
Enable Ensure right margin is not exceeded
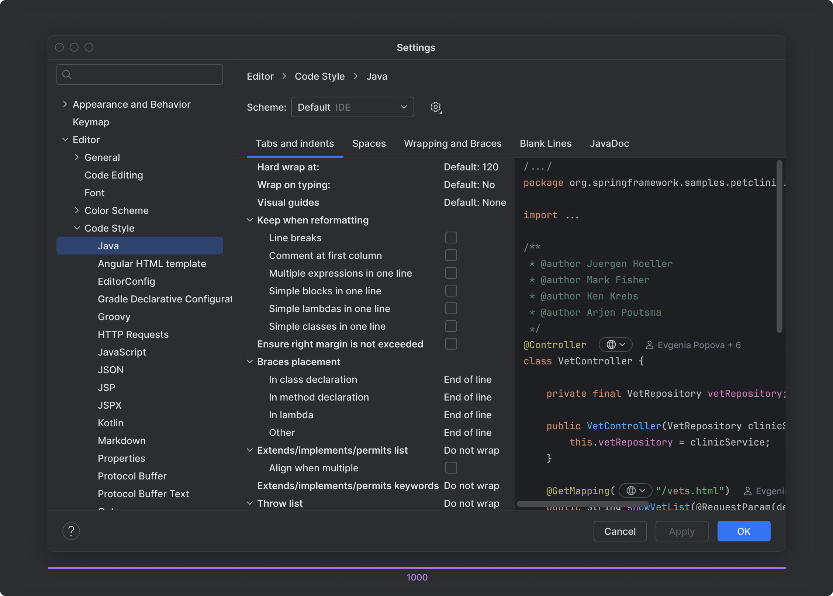[451, 344]
